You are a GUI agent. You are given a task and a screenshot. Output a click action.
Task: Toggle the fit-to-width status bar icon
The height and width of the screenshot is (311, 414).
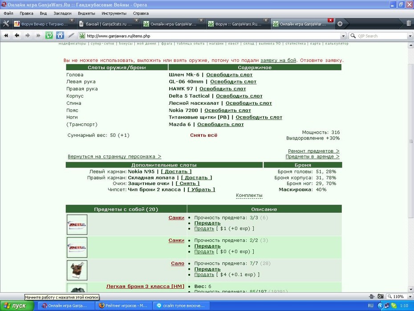click(372, 296)
